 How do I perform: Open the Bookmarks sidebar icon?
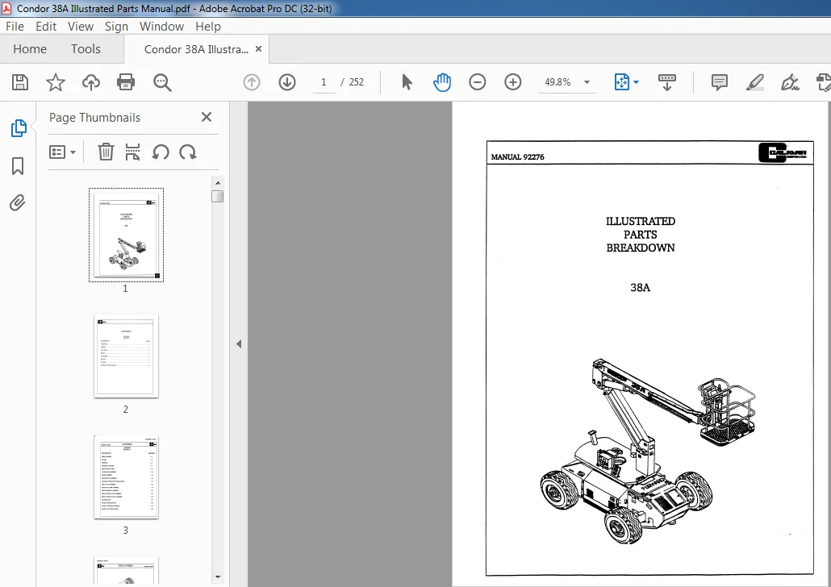click(x=18, y=166)
